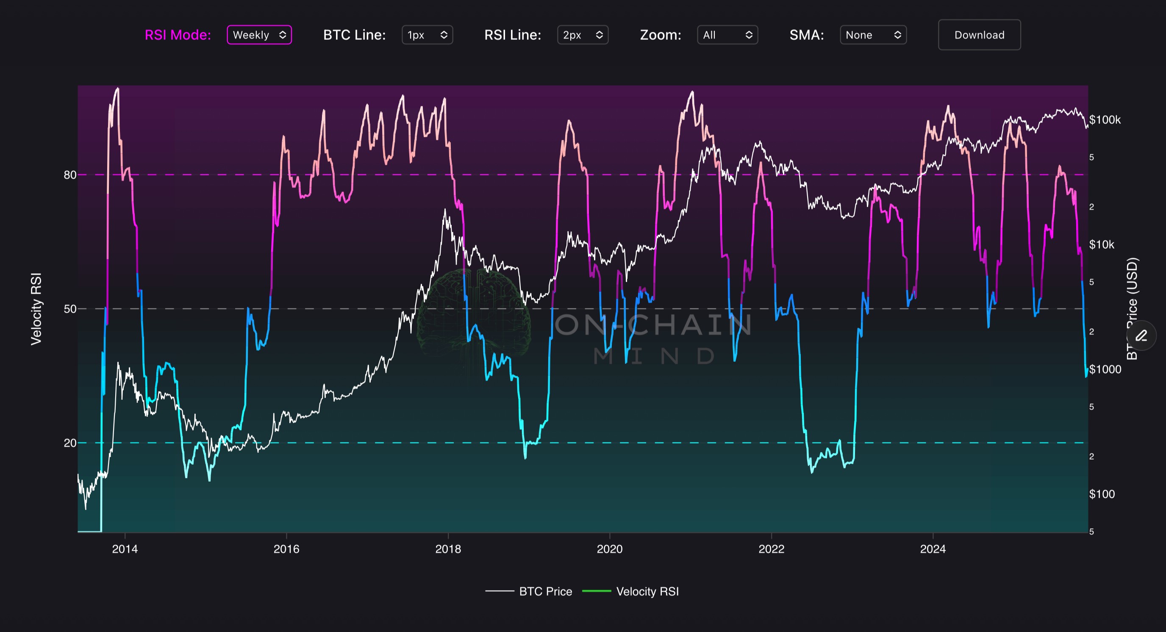
Task: Click the green Velocity RSI legend line
Action: pos(596,591)
